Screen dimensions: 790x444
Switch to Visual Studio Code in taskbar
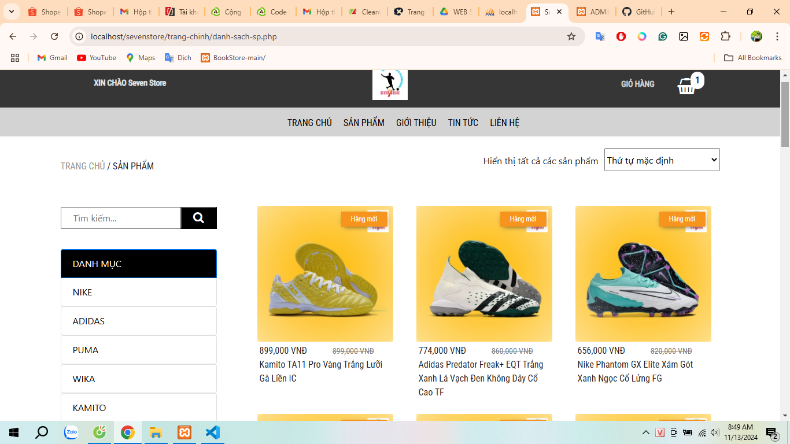pos(213,432)
